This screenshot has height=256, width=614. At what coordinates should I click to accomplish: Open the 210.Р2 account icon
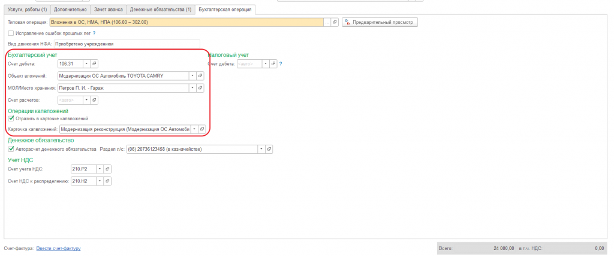107,169
